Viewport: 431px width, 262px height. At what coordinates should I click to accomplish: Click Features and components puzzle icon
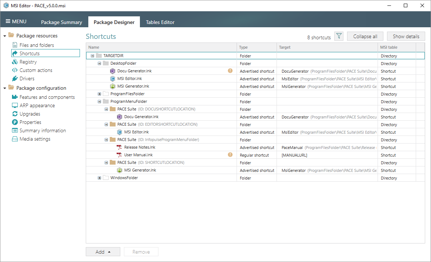point(15,97)
